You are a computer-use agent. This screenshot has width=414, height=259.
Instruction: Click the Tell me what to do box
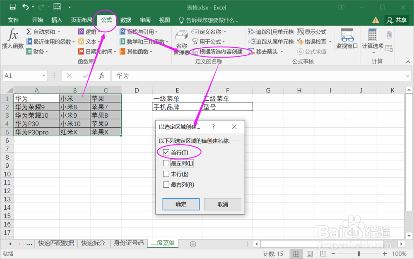209,20
